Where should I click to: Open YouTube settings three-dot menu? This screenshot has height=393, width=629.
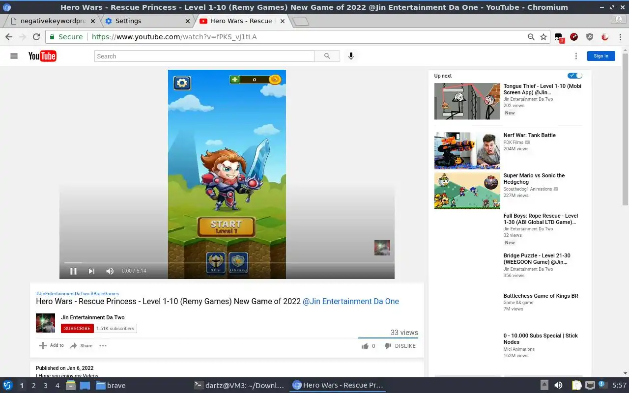[576, 56]
